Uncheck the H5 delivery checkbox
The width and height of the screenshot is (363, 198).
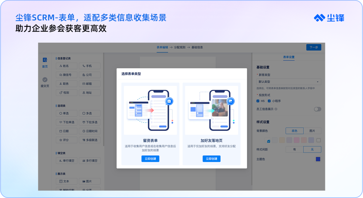[258, 101]
